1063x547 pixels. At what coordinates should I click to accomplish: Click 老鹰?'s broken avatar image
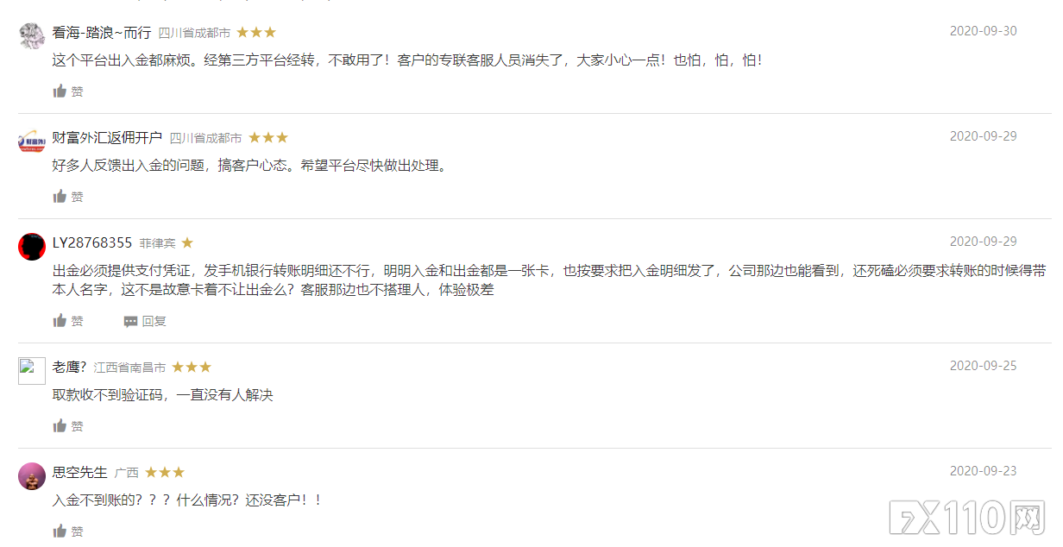coord(32,370)
